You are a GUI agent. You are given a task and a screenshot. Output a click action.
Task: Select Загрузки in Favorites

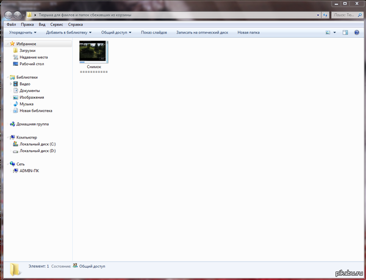27,51
